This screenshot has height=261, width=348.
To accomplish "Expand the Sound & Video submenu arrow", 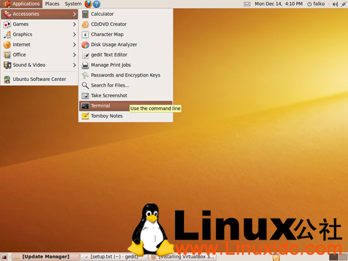I will tap(75, 65).
